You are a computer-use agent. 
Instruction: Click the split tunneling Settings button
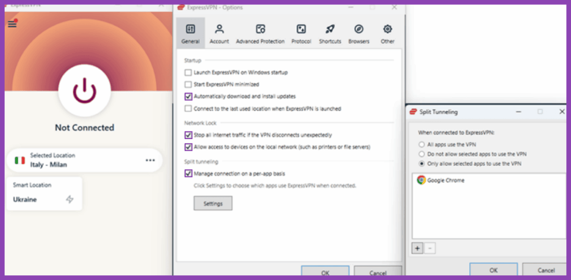[213, 204]
